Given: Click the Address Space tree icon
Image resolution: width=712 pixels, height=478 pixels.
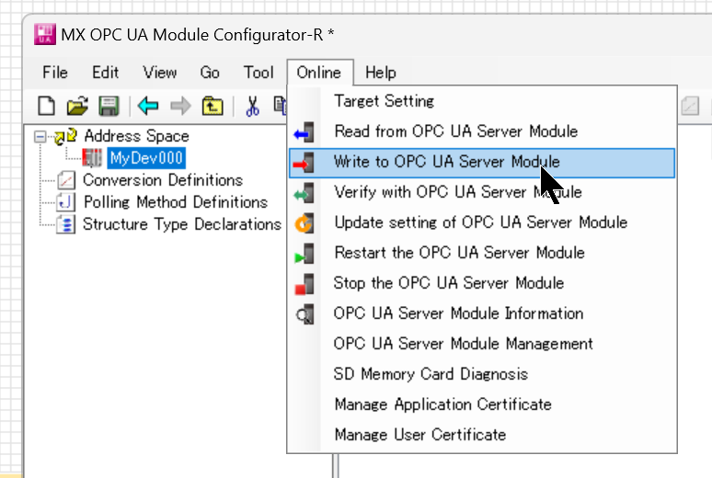Looking at the screenshot, I should tap(65, 136).
